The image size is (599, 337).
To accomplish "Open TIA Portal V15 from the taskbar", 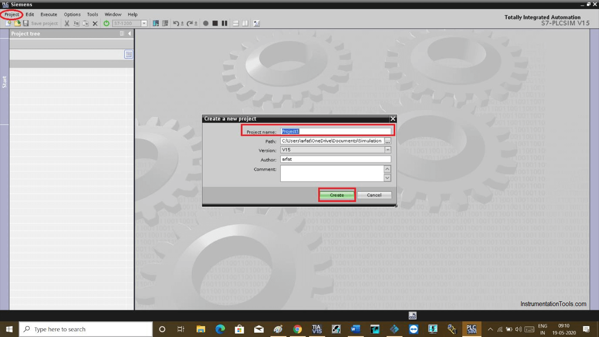I will 316,329.
